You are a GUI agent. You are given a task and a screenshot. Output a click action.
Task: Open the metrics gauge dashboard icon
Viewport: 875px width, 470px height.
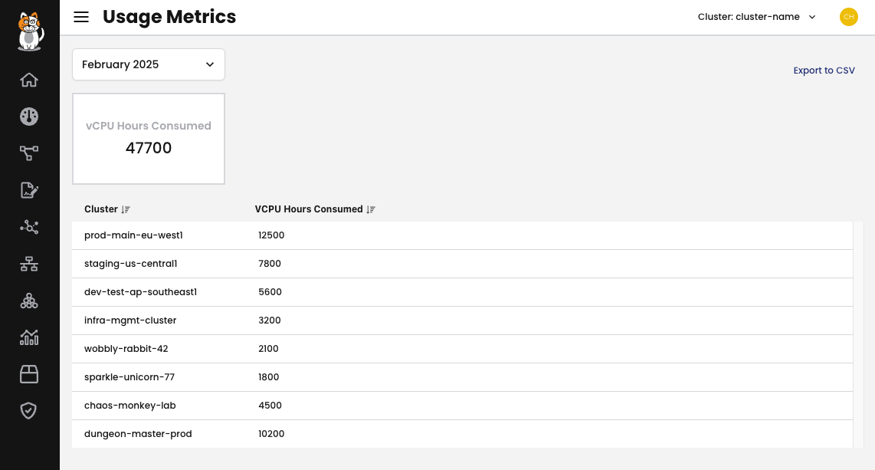(x=29, y=117)
